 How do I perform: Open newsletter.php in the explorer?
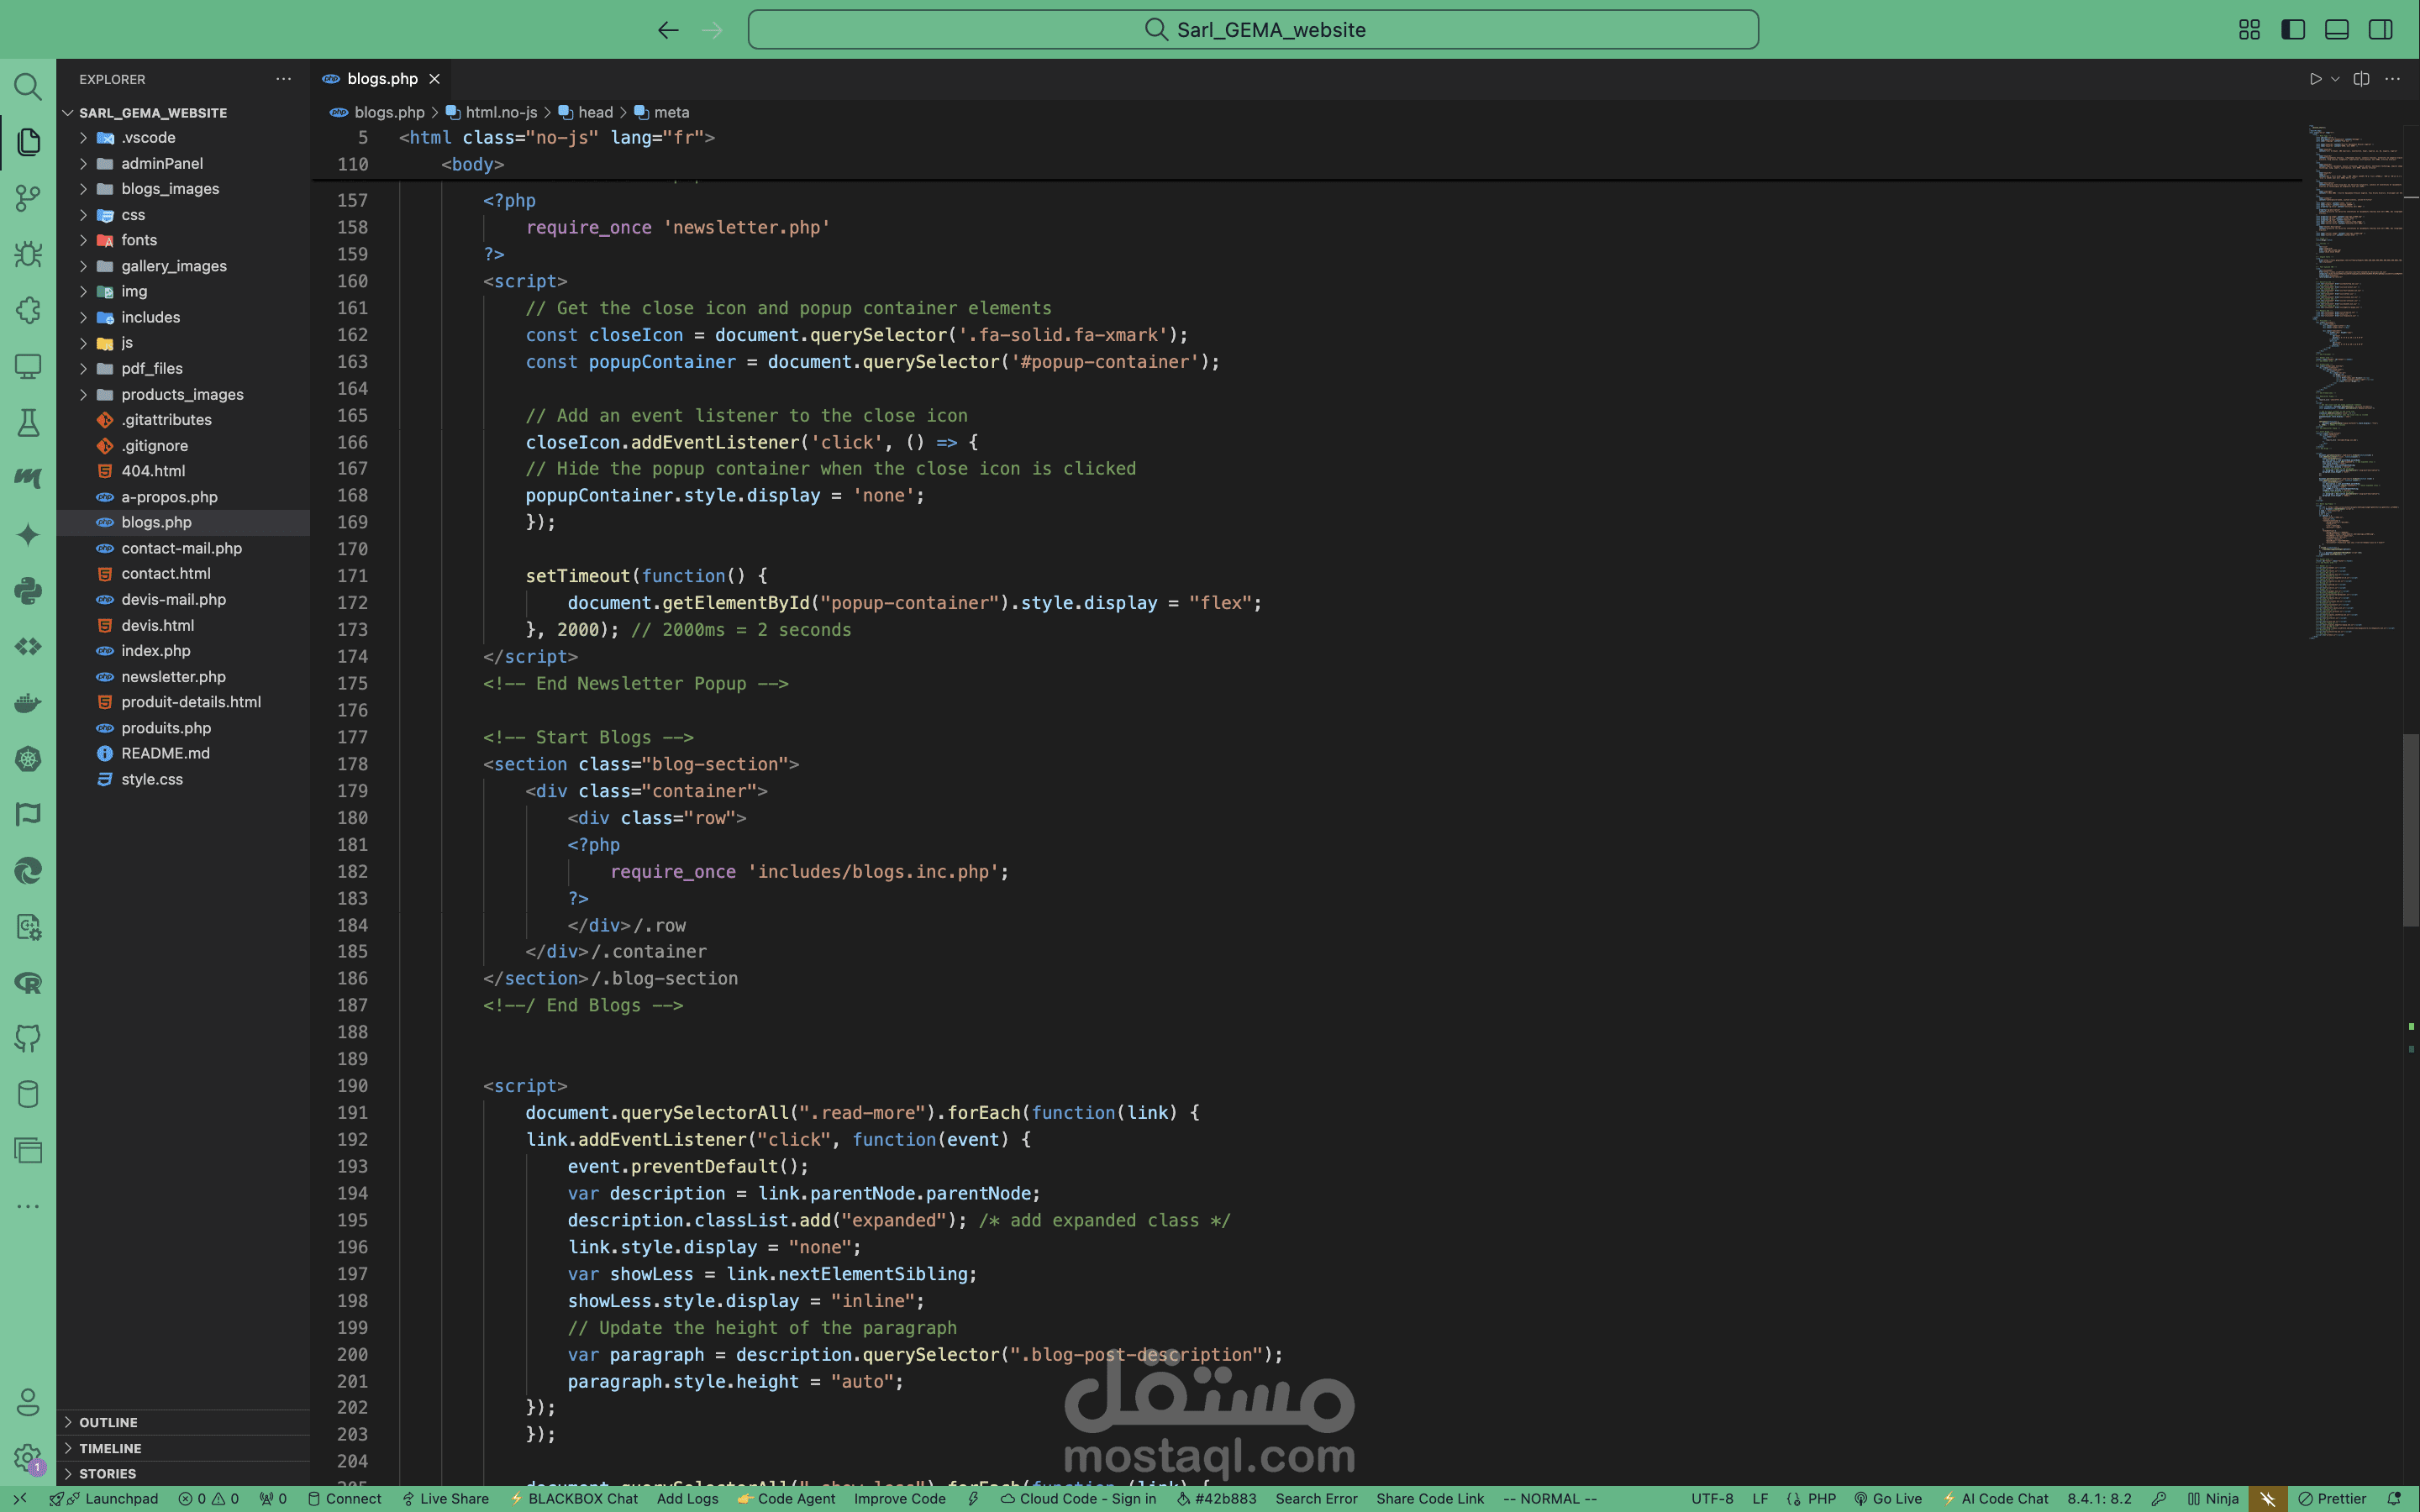coord(183,677)
